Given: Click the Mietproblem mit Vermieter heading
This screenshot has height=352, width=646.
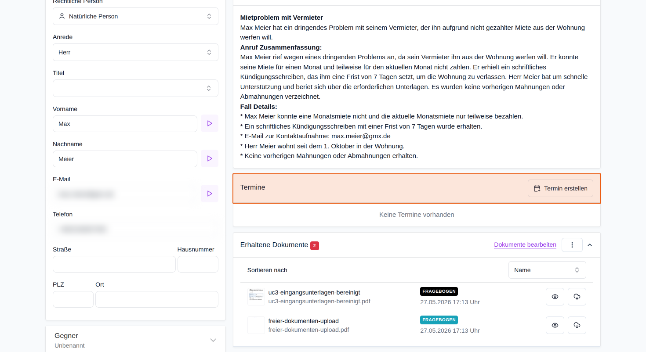Looking at the screenshot, I should (282, 18).
